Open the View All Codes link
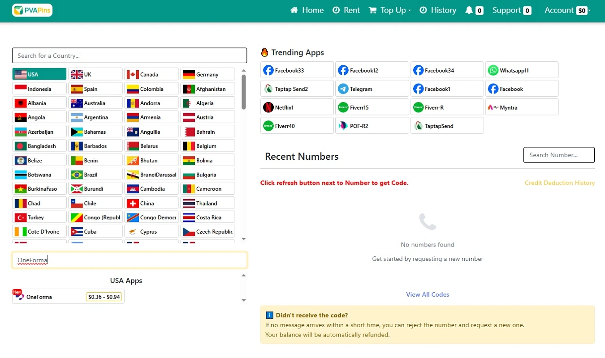The width and height of the screenshot is (605, 358). 428,294
